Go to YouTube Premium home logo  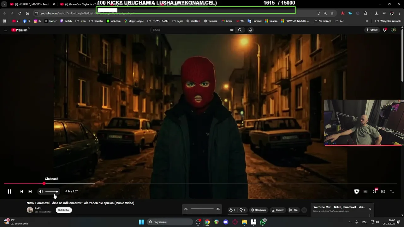tap(20, 30)
